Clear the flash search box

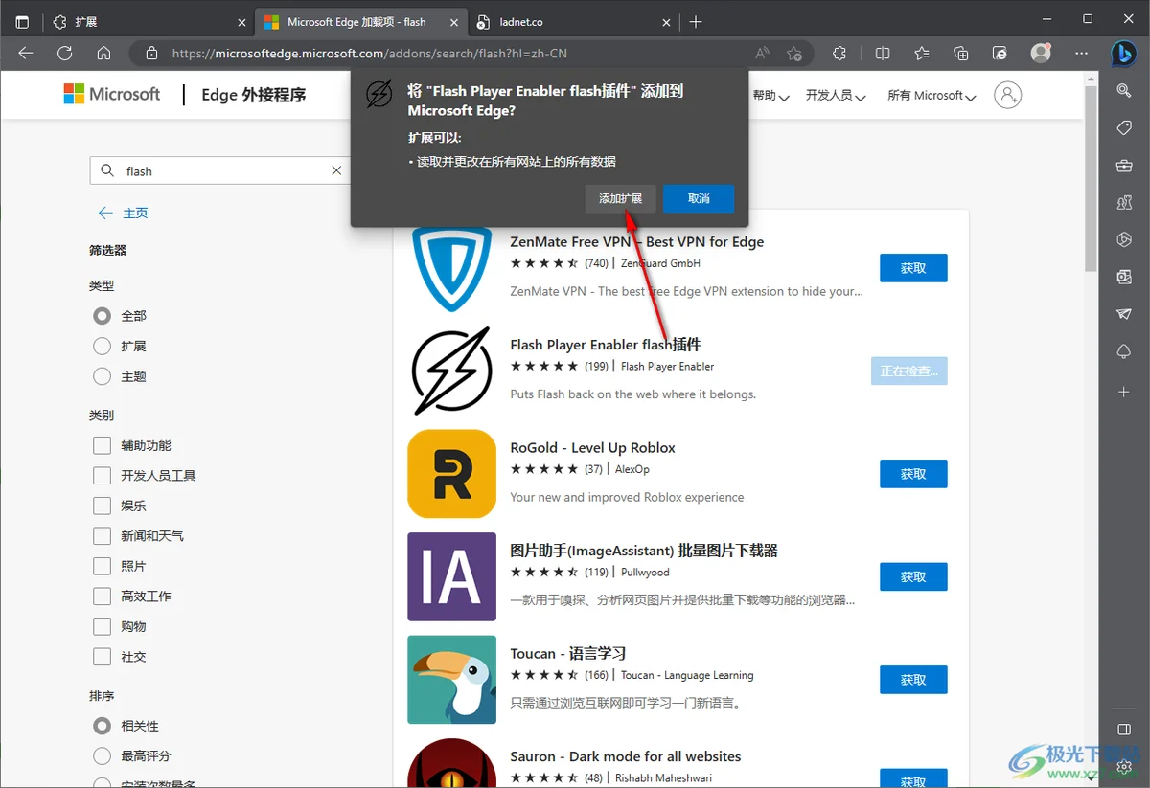pos(336,170)
